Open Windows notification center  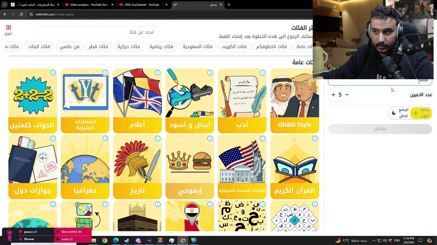pyautogui.click(x=420, y=241)
